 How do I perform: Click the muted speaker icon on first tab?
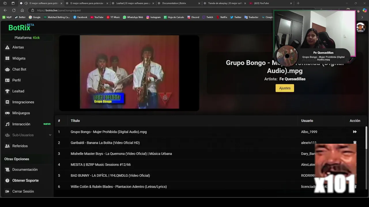click(26, 3)
